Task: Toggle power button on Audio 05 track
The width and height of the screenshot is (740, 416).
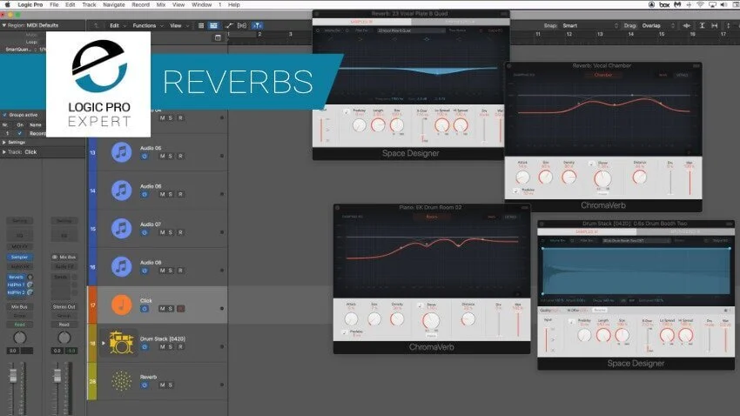Action: 145,156
